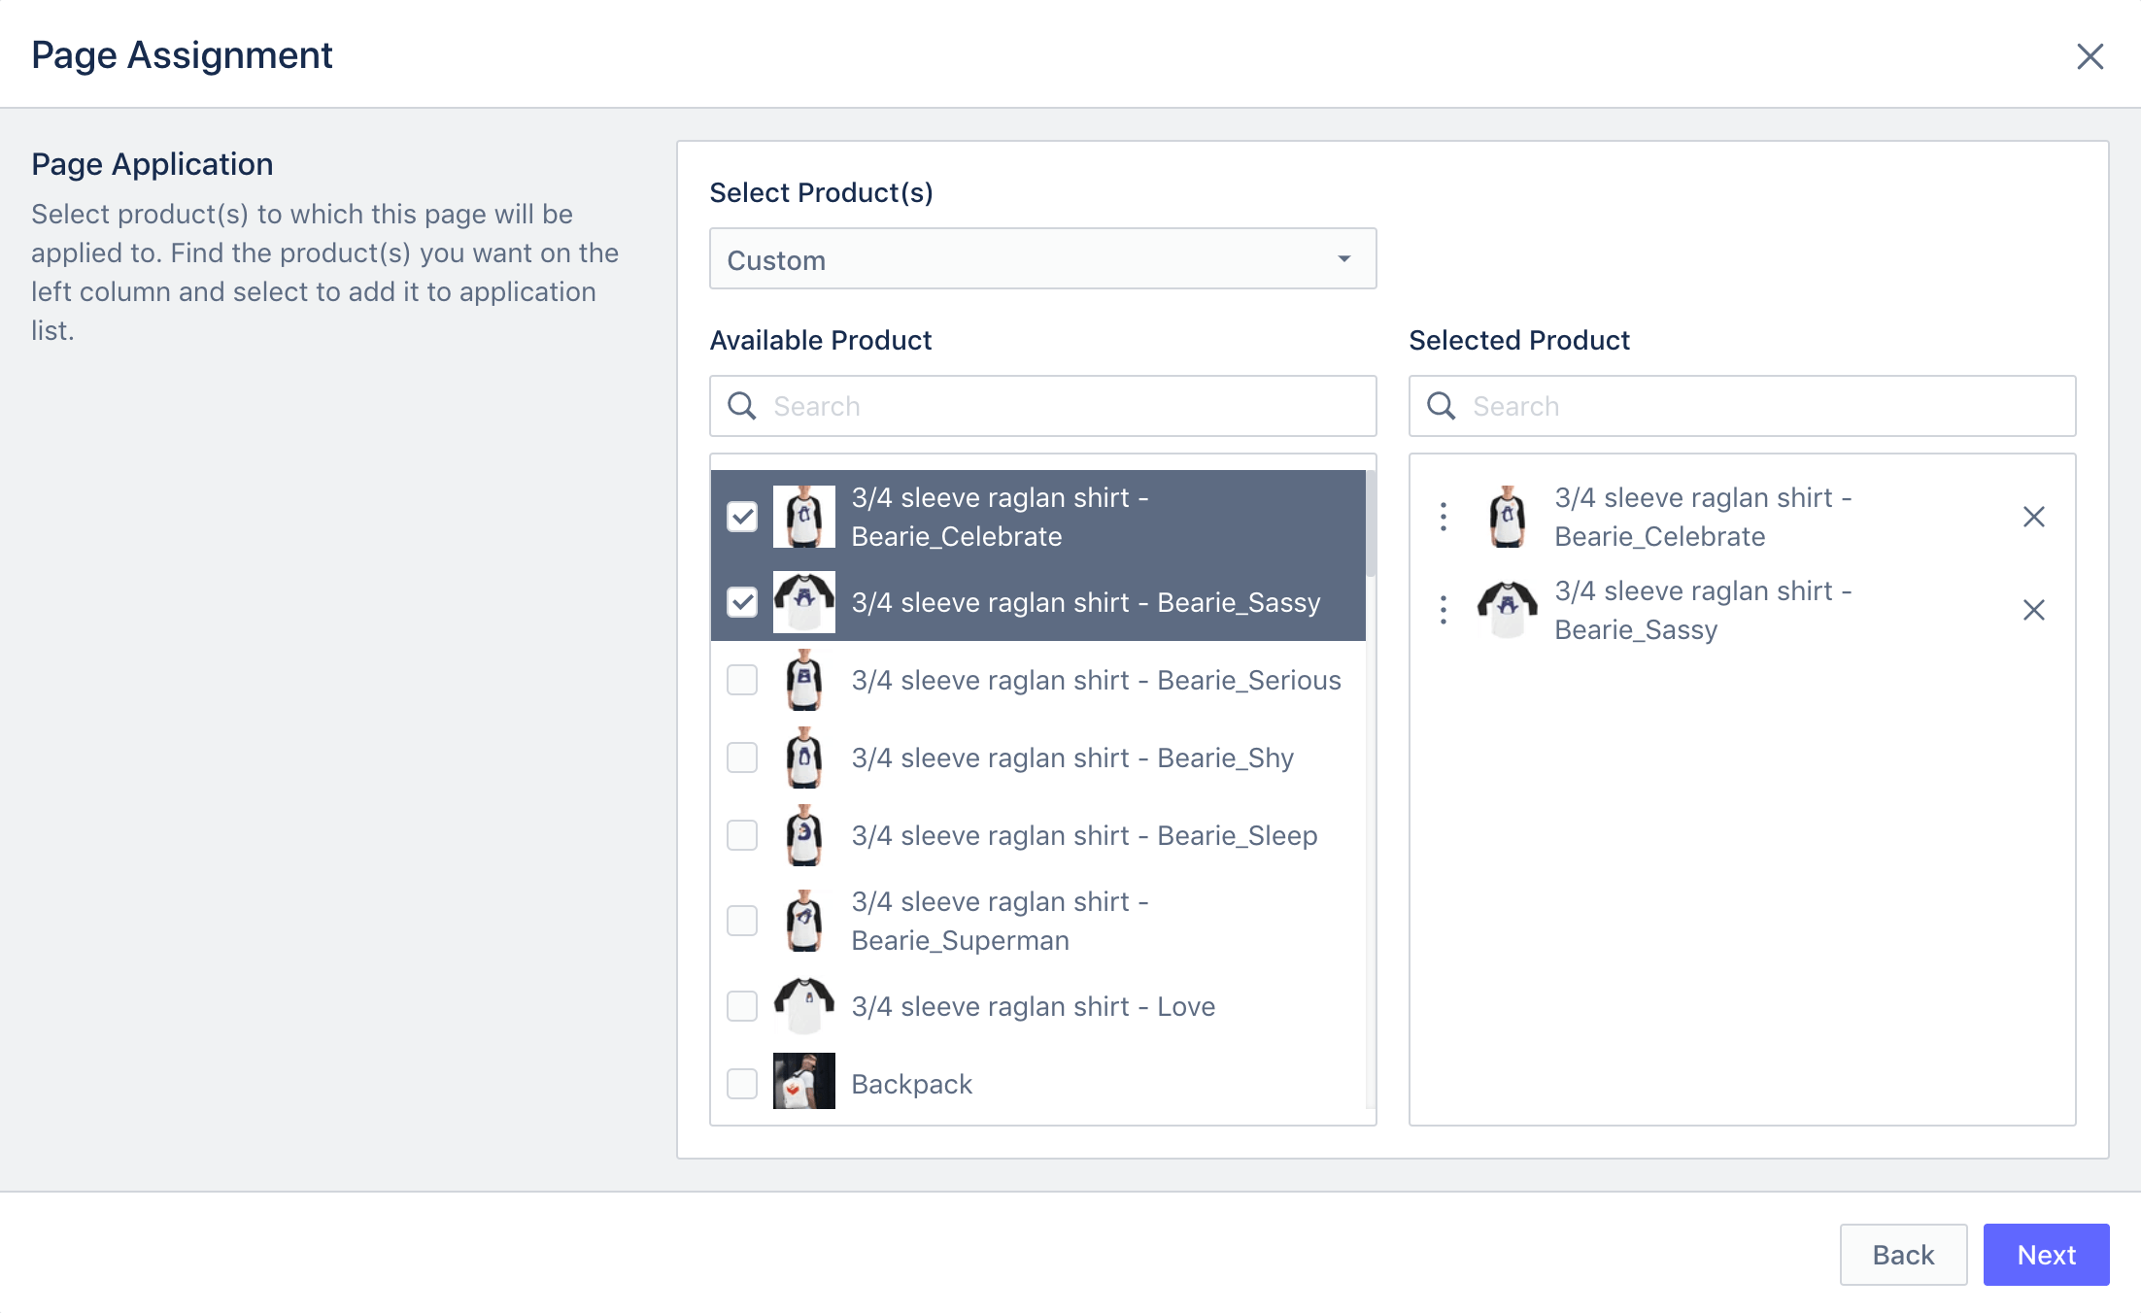
Task: Check the raglan shirt Love checkbox
Action: point(742,1006)
